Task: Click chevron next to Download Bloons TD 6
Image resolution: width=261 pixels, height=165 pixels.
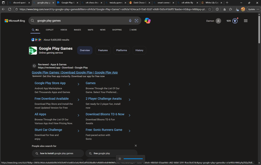Action: [130, 115]
